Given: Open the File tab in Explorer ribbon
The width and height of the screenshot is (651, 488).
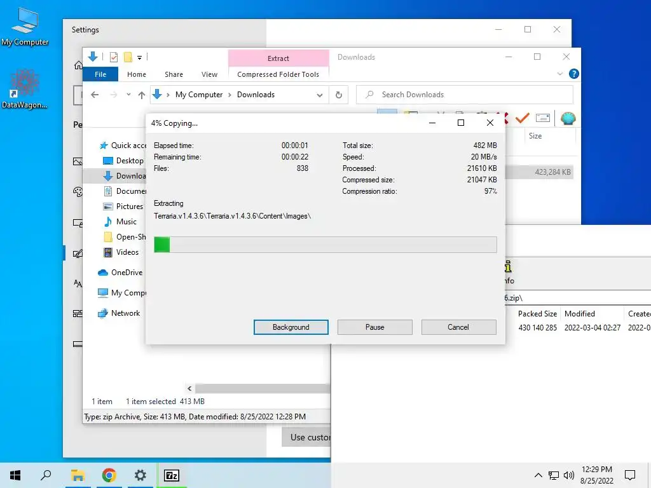Looking at the screenshot, I should 100,74.
